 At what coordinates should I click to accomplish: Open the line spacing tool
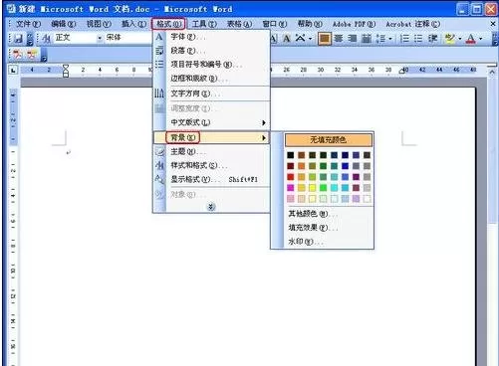click(x=380, y=39)
